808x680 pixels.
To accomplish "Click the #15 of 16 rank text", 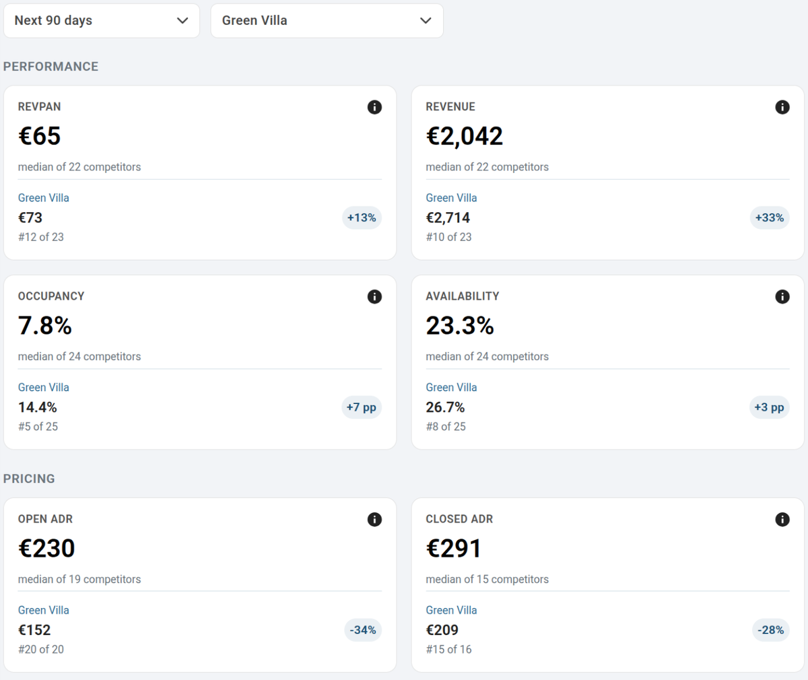I will [x=449, y=650].
